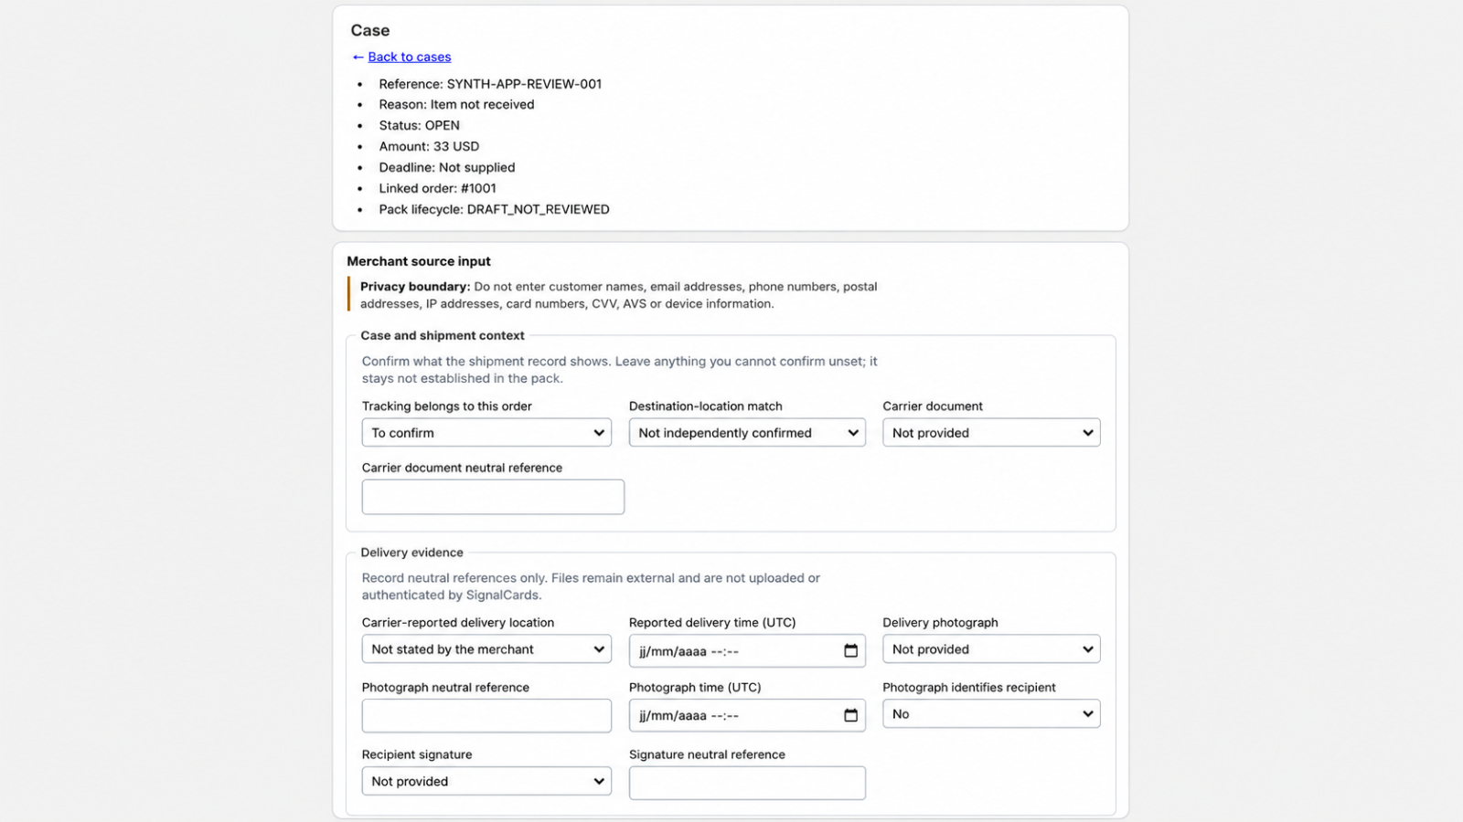Focus Carrier document neutral reference field
The image size is (1463, 822).
pyautogui.click(x=493, y=497)
